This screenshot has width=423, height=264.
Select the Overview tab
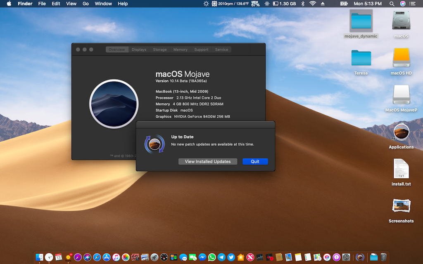(x=117, y=49)
